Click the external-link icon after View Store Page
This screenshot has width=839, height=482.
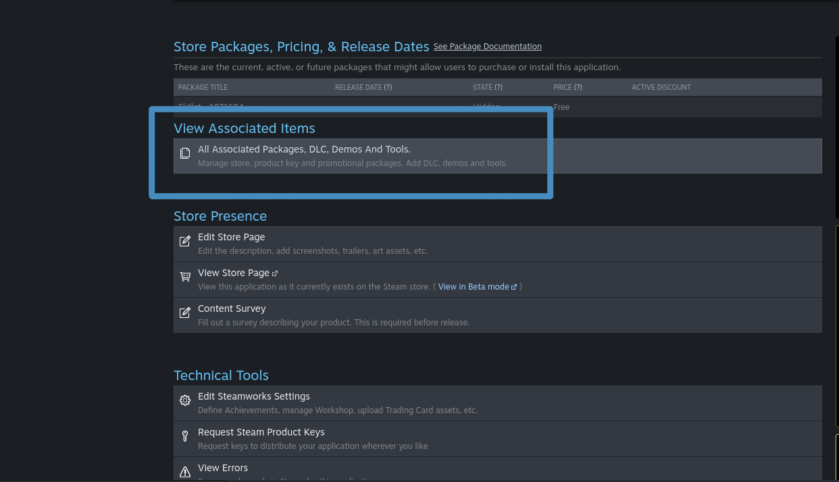tap(275, 273)
